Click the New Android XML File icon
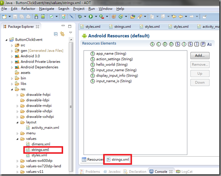This screenshot has width=221, height=176. tap(64, 17)
